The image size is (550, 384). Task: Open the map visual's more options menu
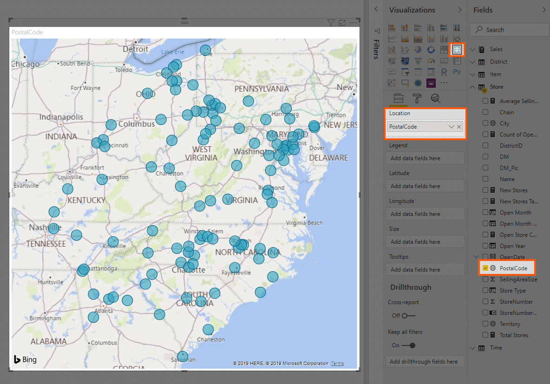point(353,22)
